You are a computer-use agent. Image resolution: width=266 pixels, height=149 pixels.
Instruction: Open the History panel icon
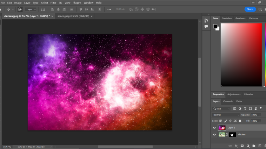[x=206, y=21]
